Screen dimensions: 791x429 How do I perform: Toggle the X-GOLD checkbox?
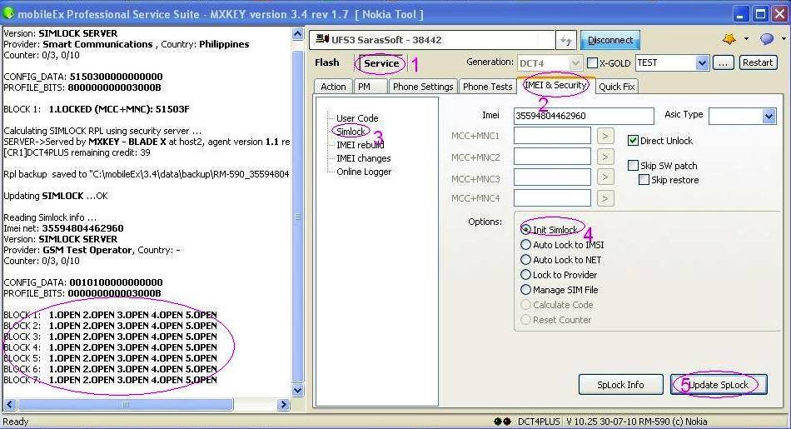point(593,63)
